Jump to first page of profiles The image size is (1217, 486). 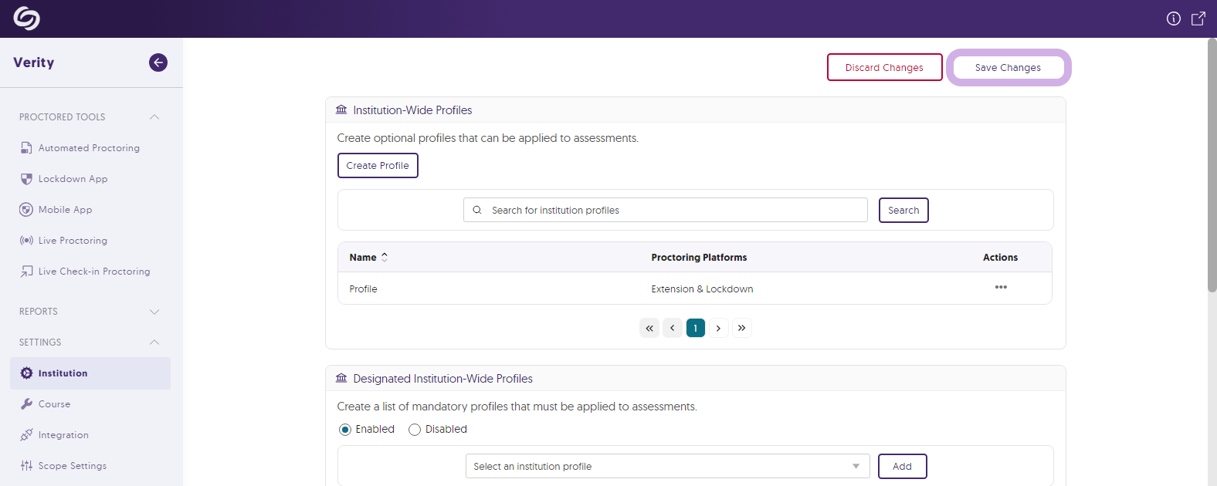(x=649, y=328)
